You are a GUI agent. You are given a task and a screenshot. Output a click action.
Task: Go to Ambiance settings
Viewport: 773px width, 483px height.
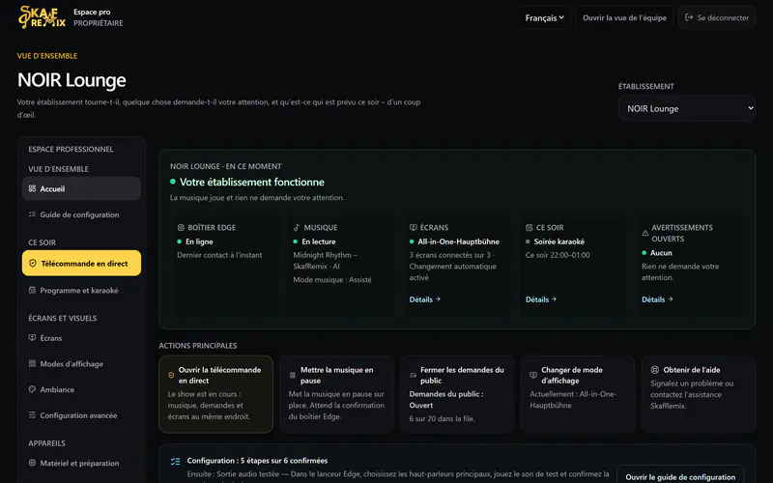[x=81, y=389]
